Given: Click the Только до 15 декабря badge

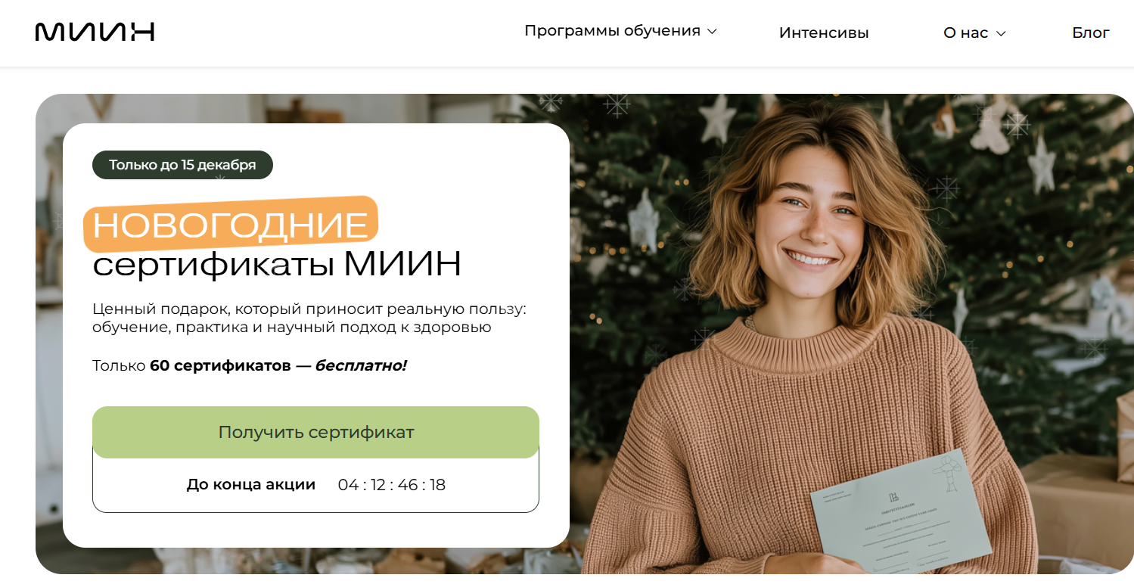Looking at the screenshot, I should pos(182,165).
